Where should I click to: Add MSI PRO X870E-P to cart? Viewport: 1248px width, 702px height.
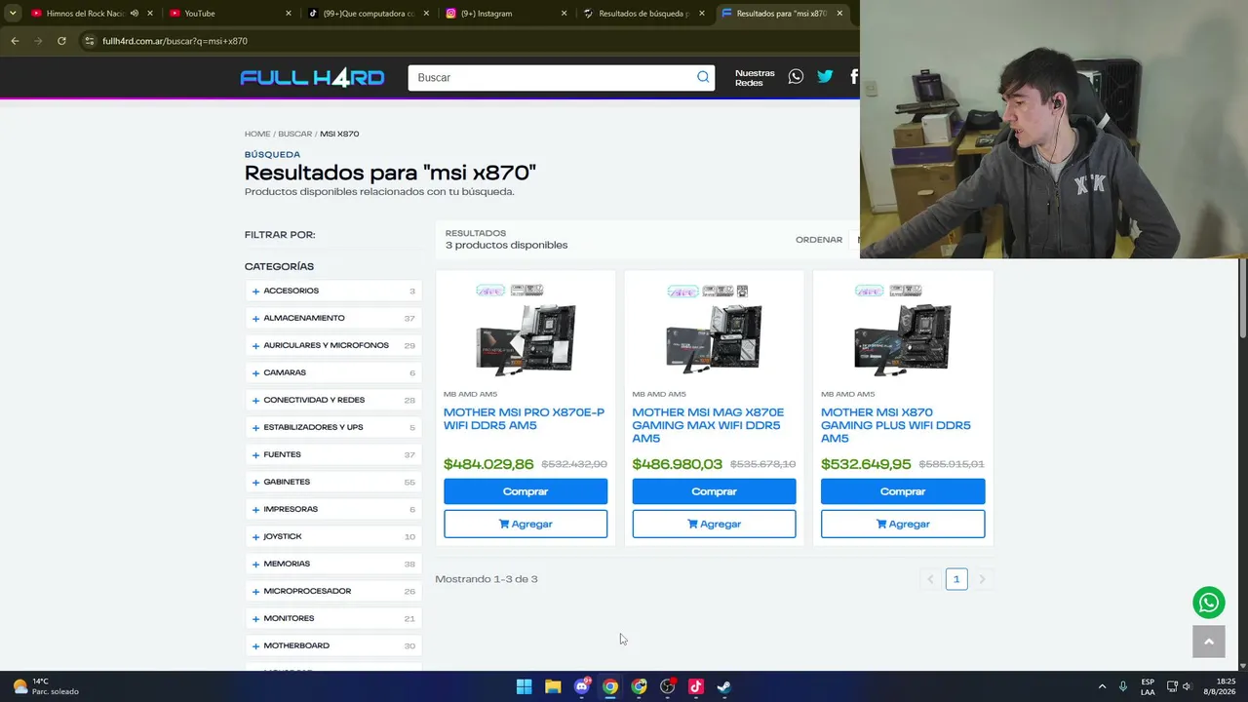[526, 524]
